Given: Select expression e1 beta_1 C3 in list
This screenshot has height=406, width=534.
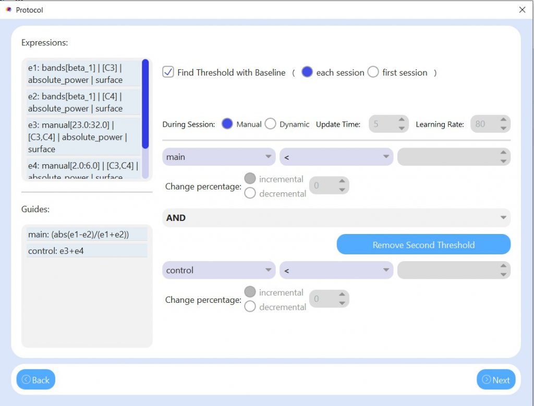Looking at the screenshot, I should coord(83,73).
